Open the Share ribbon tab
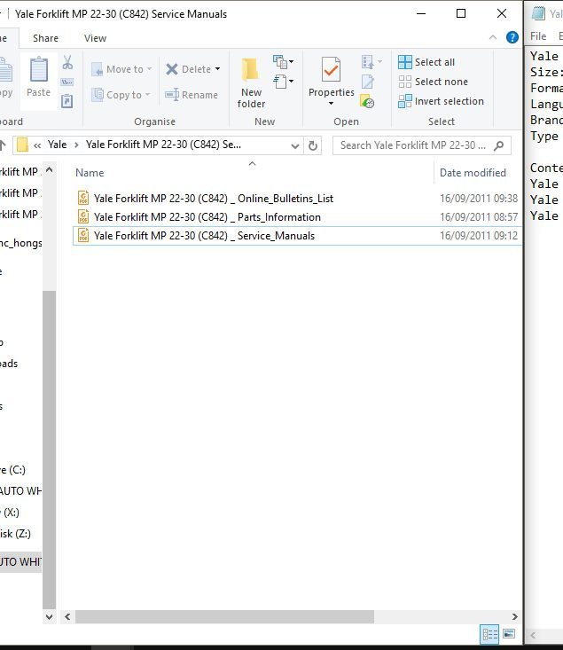Viewport: 563px width, 650px height. tap(45, 38)
